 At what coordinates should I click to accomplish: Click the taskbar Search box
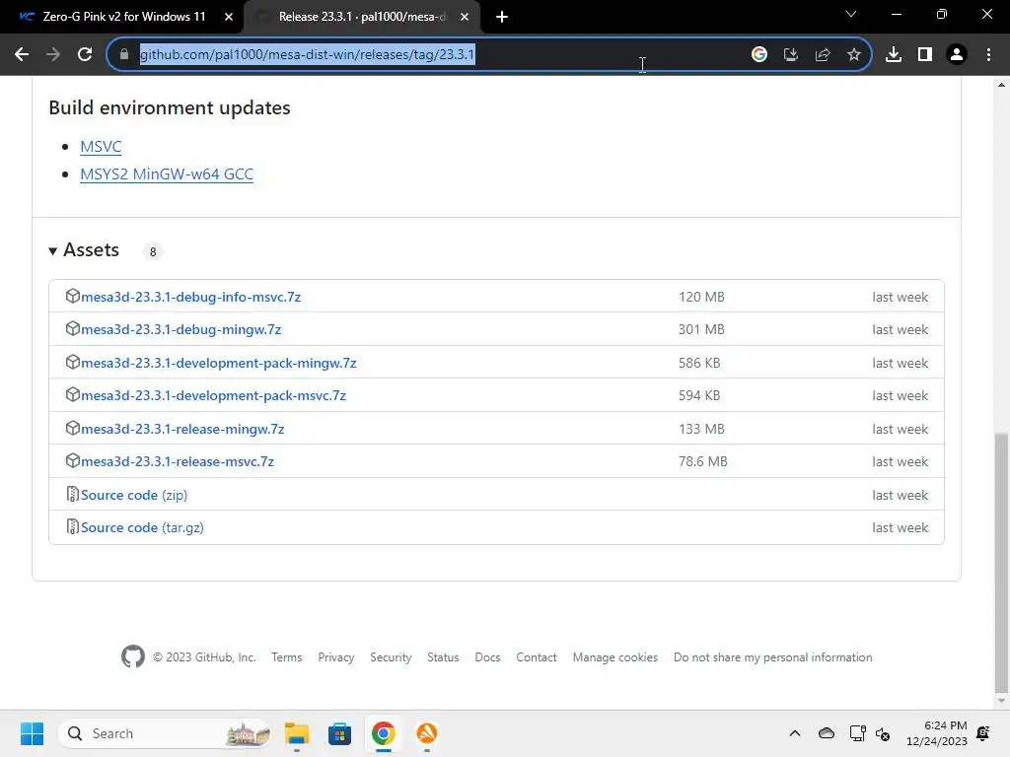coord(165,733)
